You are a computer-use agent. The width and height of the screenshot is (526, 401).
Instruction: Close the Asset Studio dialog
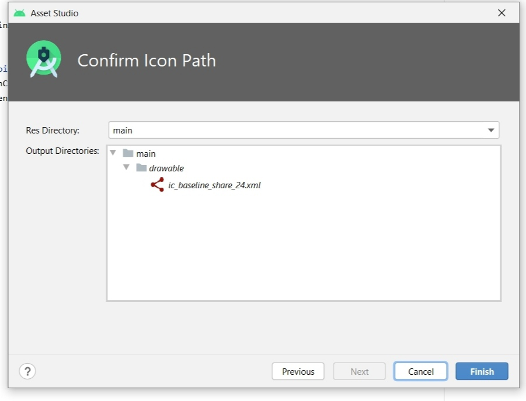(x=501, y=13)
